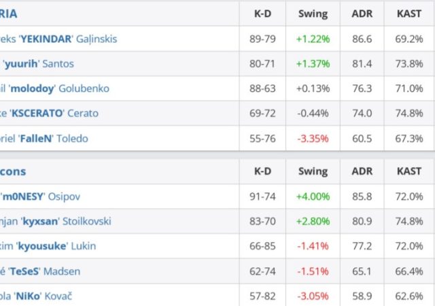Screen dimensions: 435x306
Task: Click FalleN's -3.35% swing value
Action: tap(313, 139)
